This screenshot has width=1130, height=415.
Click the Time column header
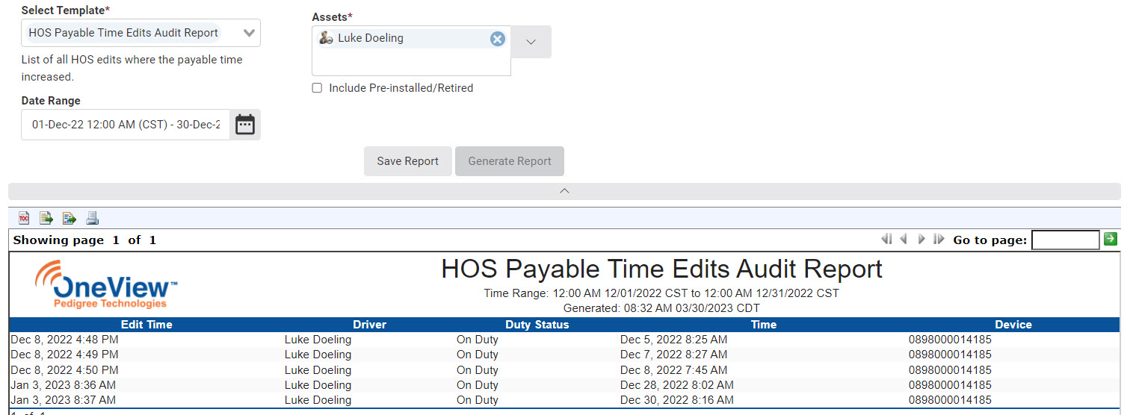(764, 325)
